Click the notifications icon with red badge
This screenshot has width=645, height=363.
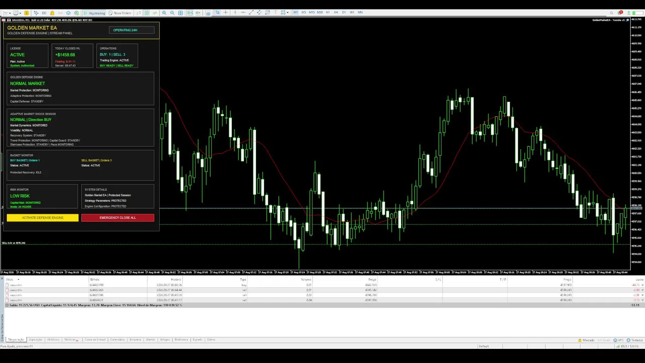[x=620, y=13]
